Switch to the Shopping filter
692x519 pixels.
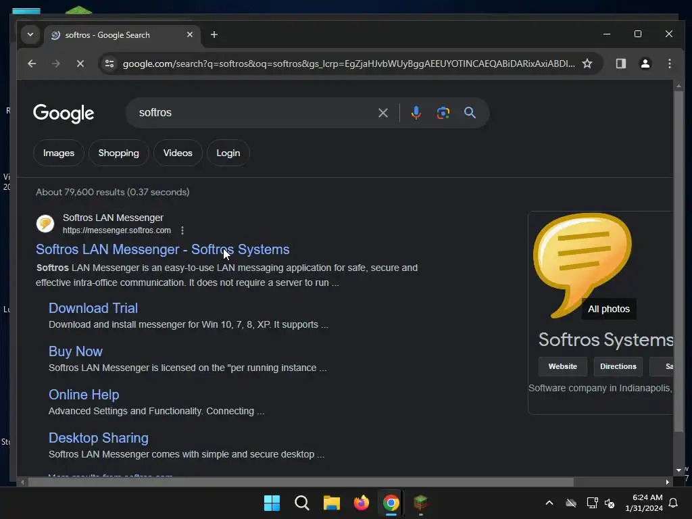coord(119,153)
